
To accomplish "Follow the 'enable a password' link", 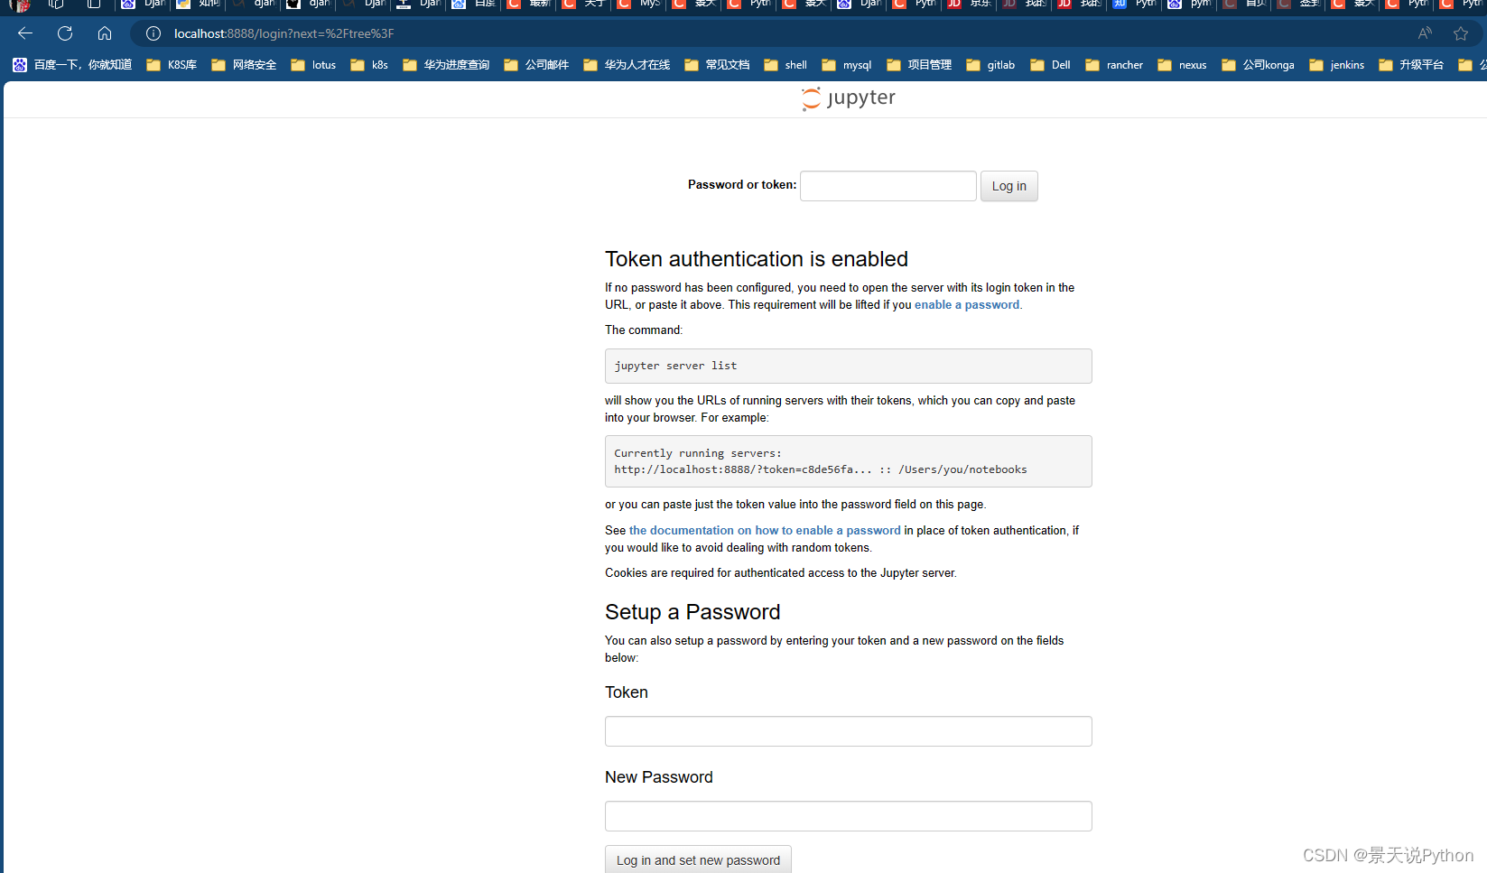I will [967, 305].
